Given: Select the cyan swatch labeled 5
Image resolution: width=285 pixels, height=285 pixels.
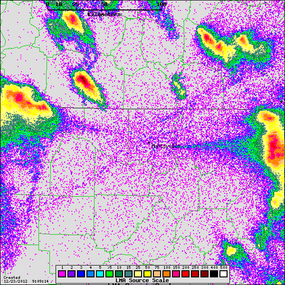Looking at the screenshot, I should tap(101, 274).
